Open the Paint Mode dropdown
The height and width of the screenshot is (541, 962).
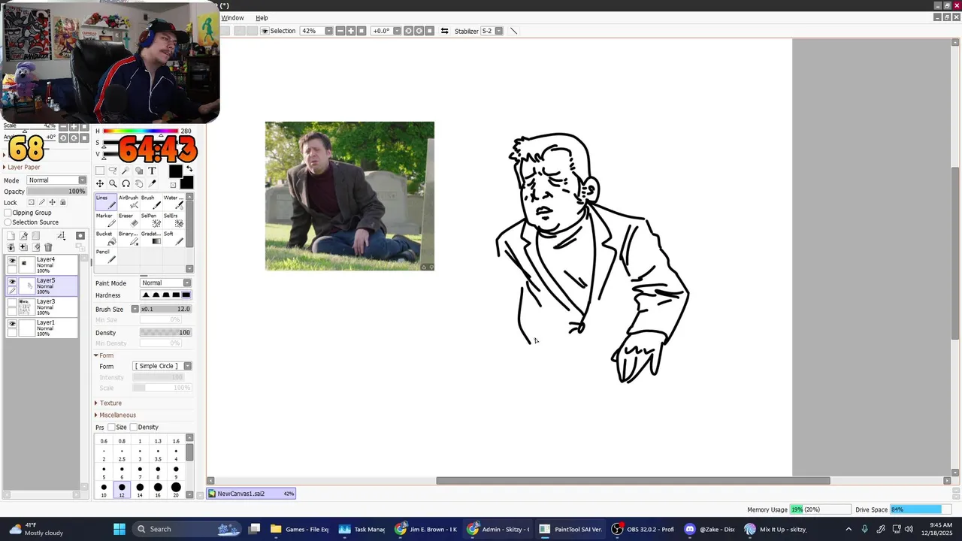[166, 283]
